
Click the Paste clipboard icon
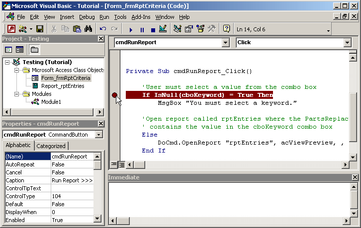point(77,29)
